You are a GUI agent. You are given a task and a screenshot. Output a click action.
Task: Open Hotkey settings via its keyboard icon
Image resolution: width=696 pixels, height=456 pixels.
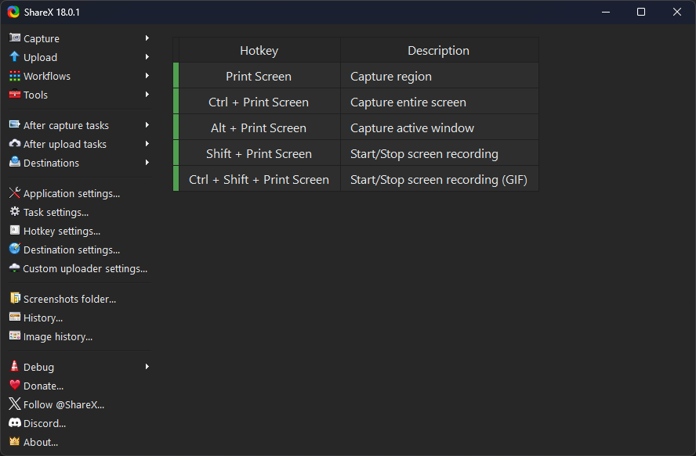point(13,231)
